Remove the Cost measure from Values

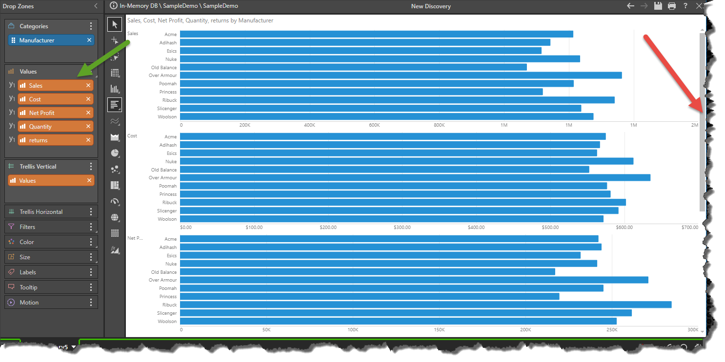point(88,99)
